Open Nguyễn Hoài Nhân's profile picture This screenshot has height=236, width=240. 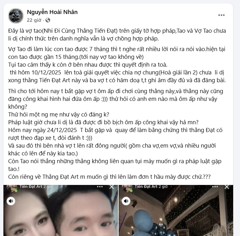[x=16, y=16]
